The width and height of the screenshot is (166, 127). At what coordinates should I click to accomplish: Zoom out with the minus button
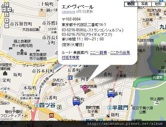7,26
